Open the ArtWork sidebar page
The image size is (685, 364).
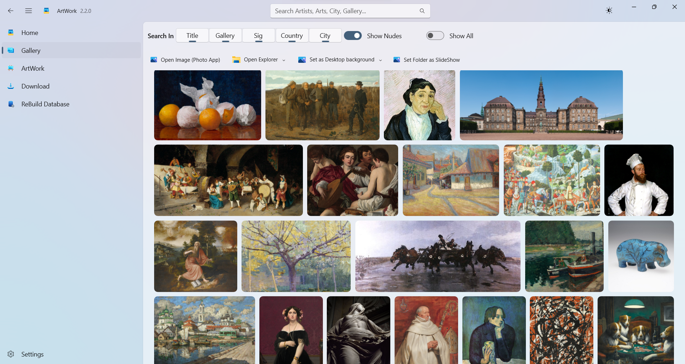[71, 68]
